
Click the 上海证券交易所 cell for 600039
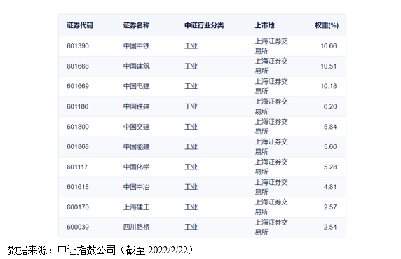271,227
